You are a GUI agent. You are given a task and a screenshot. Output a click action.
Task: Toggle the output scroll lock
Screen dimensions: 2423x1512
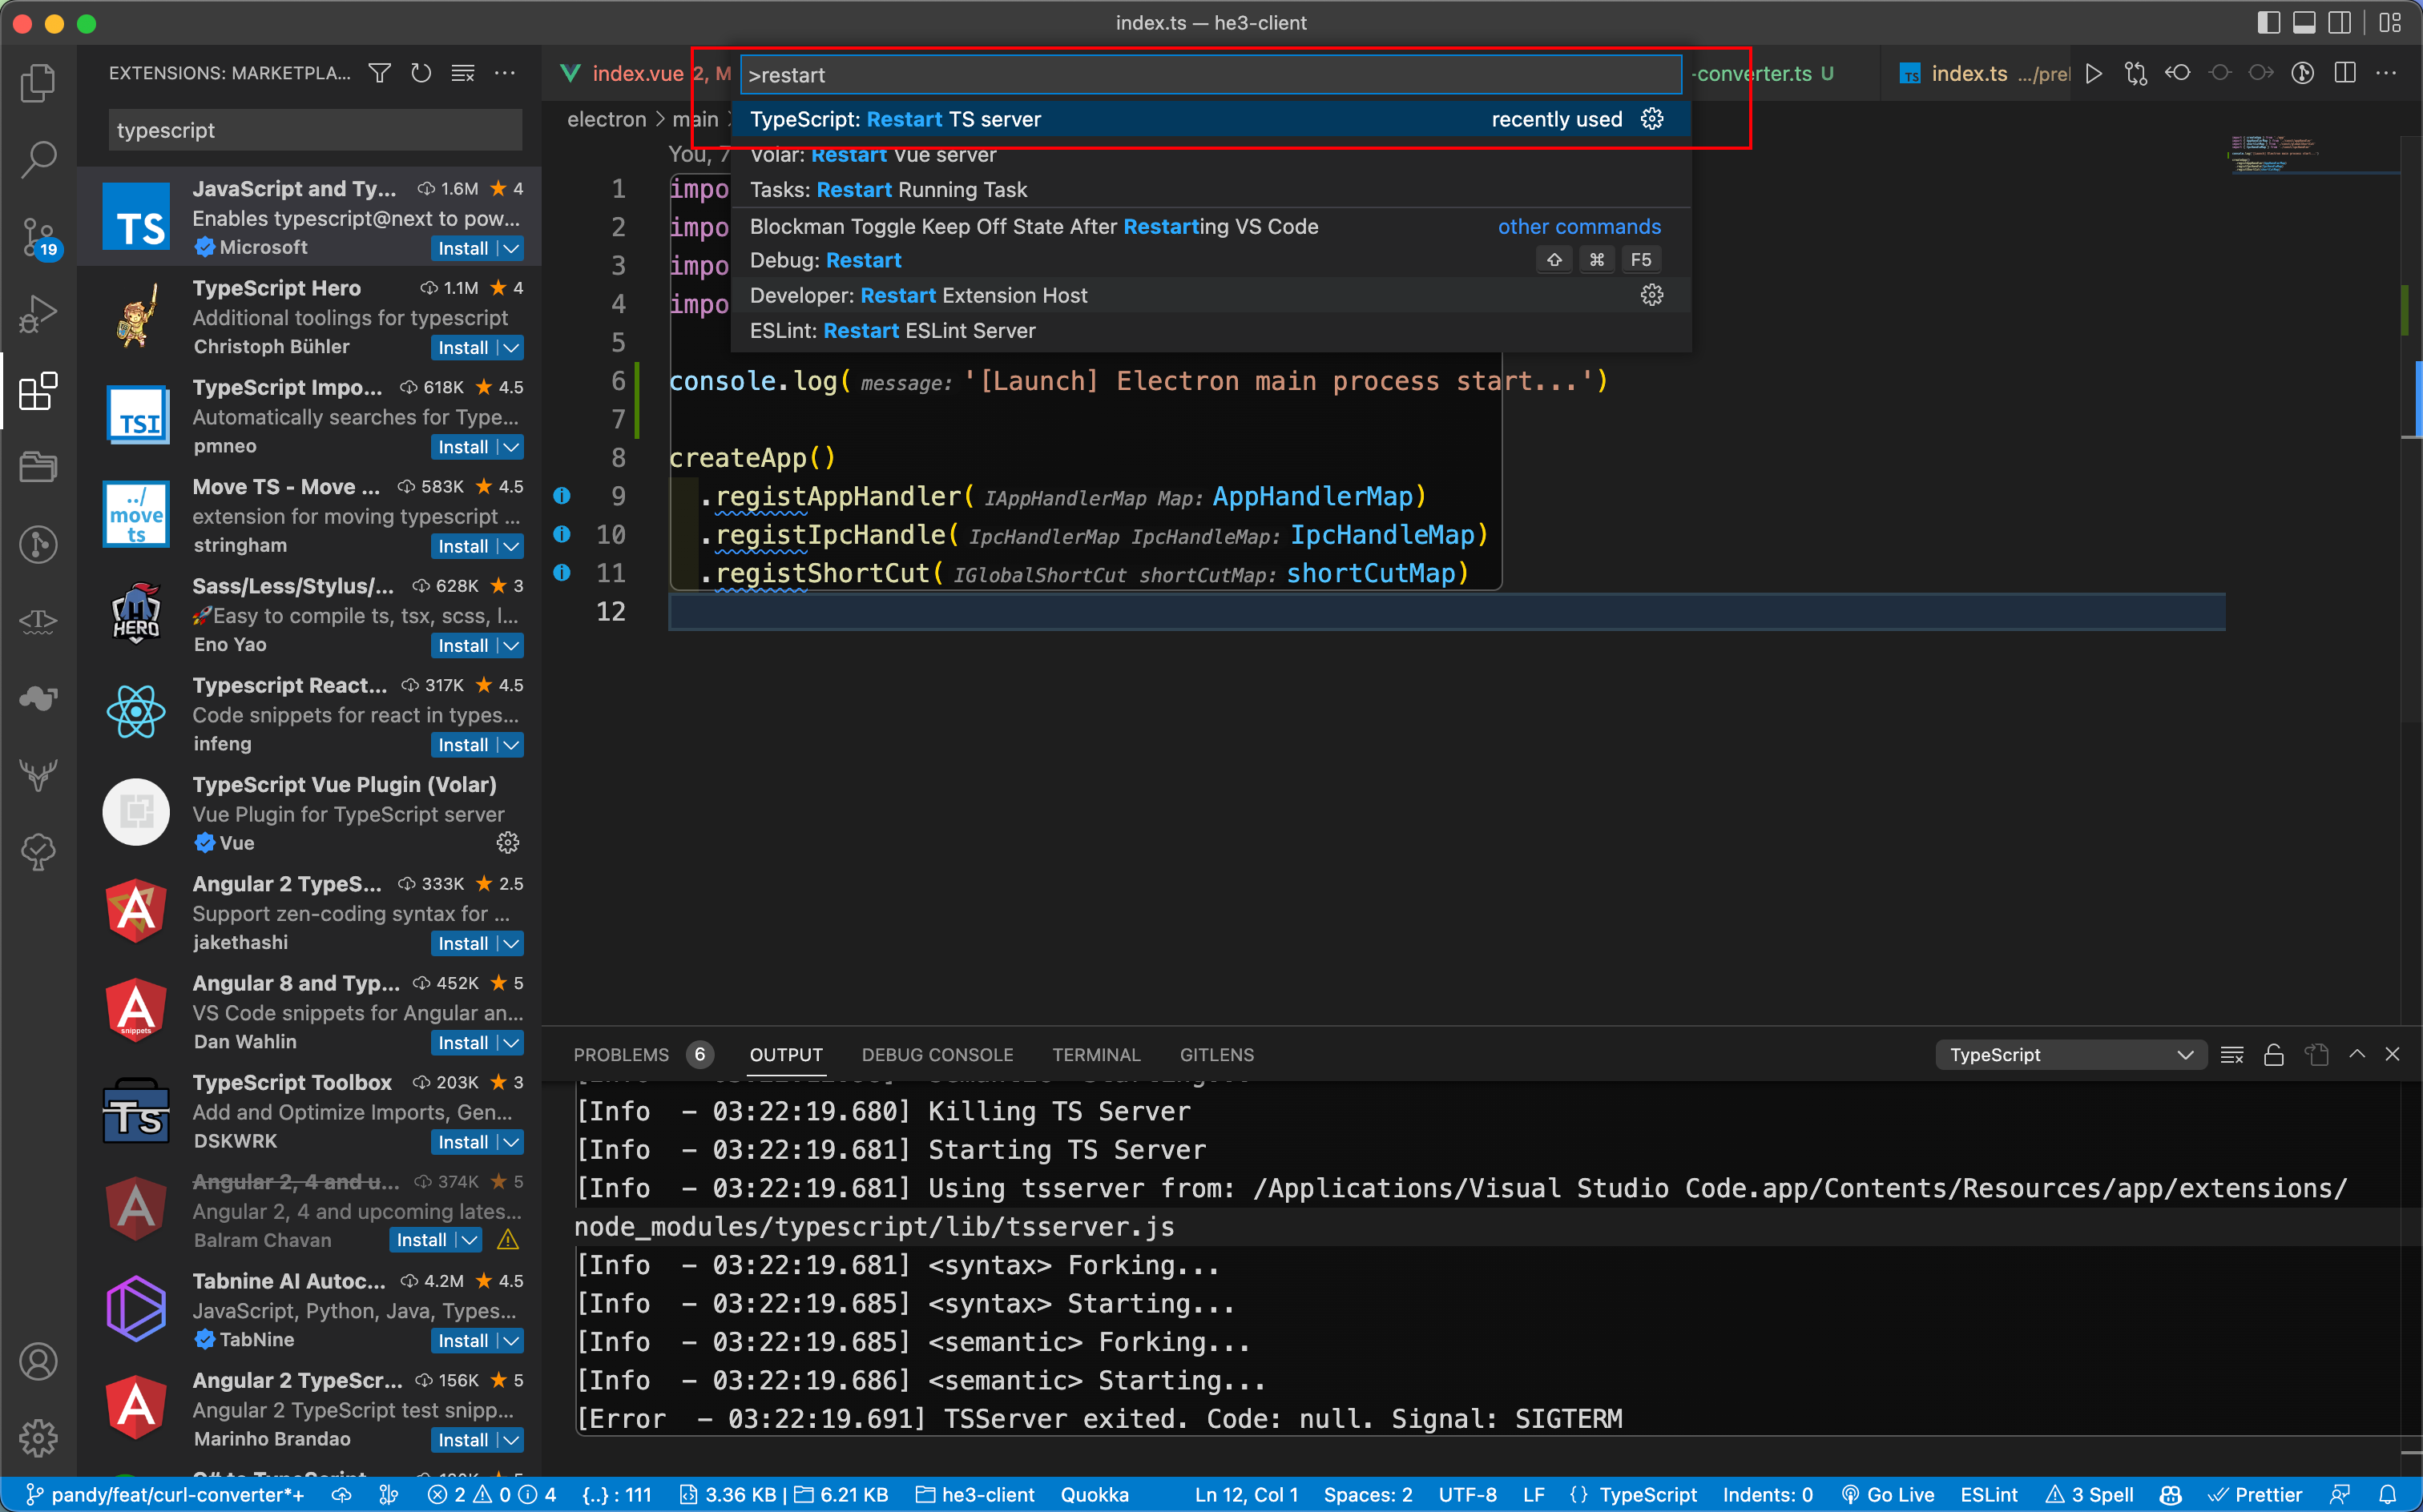2274,1055
